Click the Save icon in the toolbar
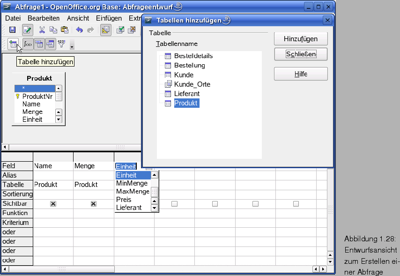Image resolution: width=400 pixels, height=276 pixels. [13, 30]
